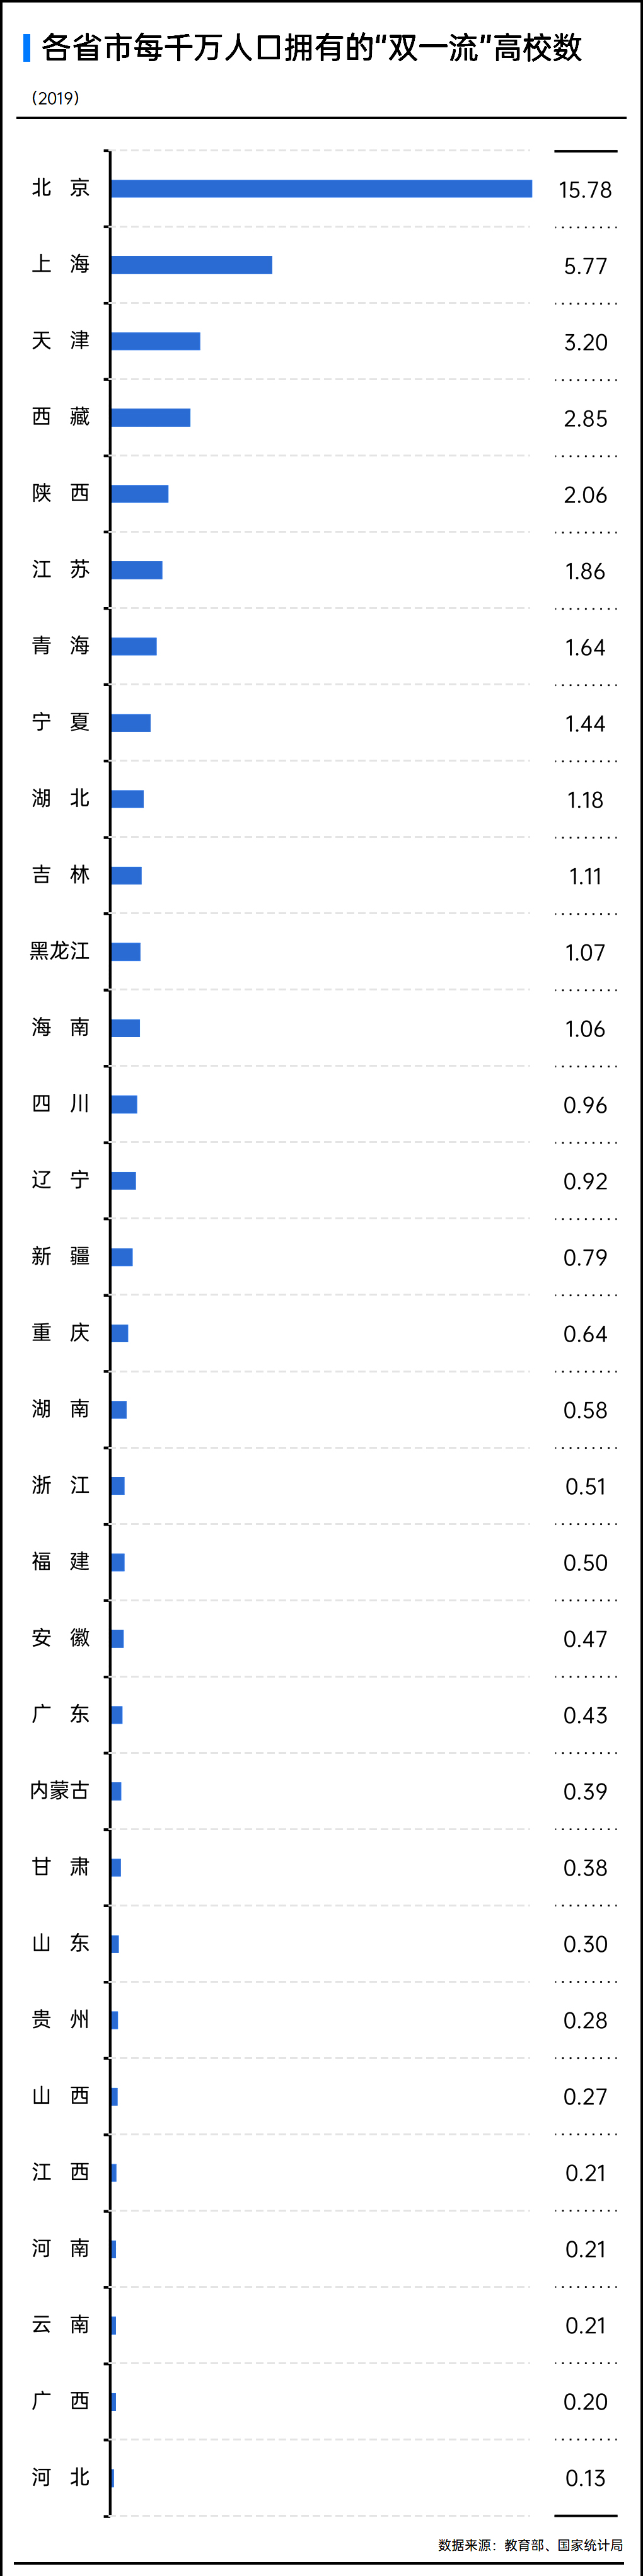Click the blue accent bar beside the title

[26, 47]
